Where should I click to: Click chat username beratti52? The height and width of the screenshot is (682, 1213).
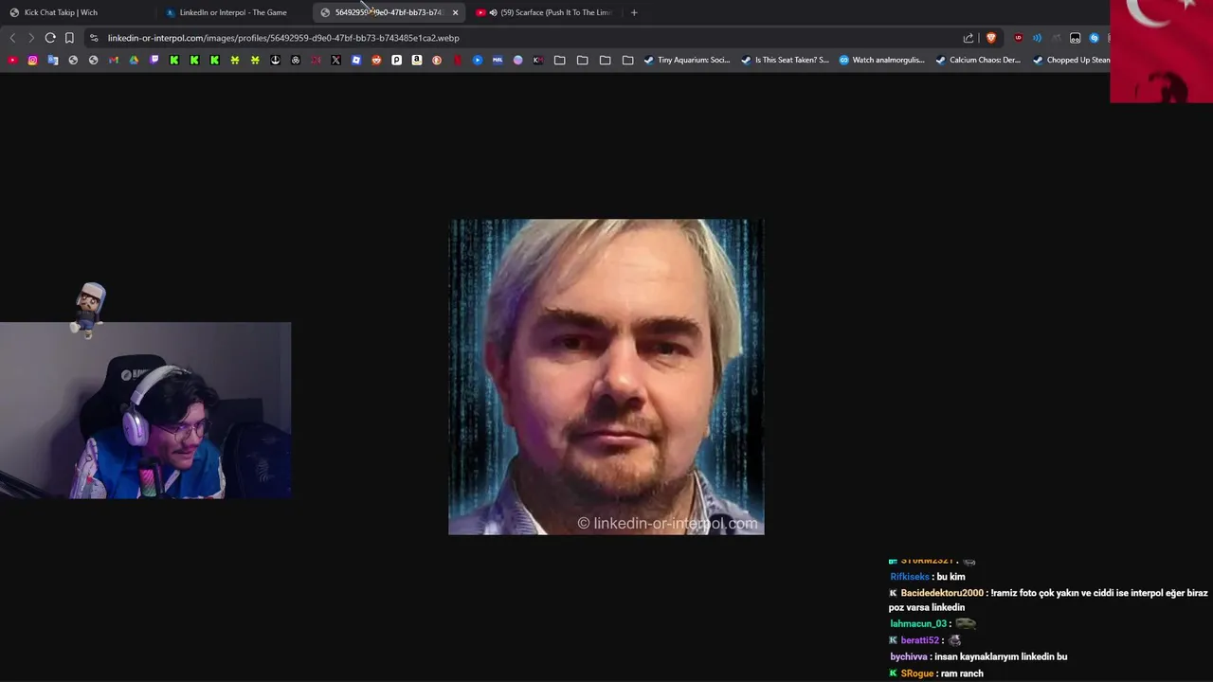click(919, 640)
